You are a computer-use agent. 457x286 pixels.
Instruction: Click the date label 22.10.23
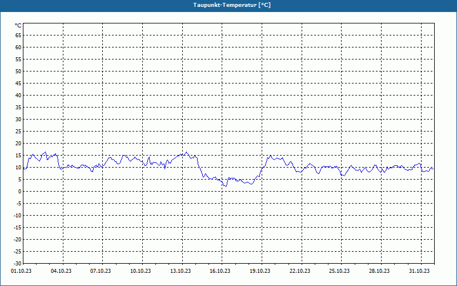300,271
